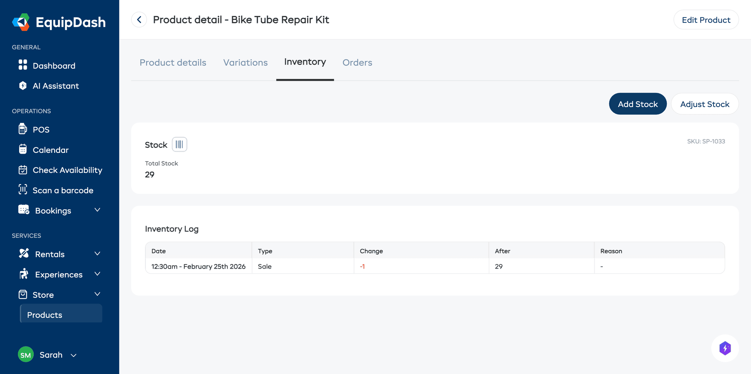Open Calendar from the sidebar icon

coord(23,149)
